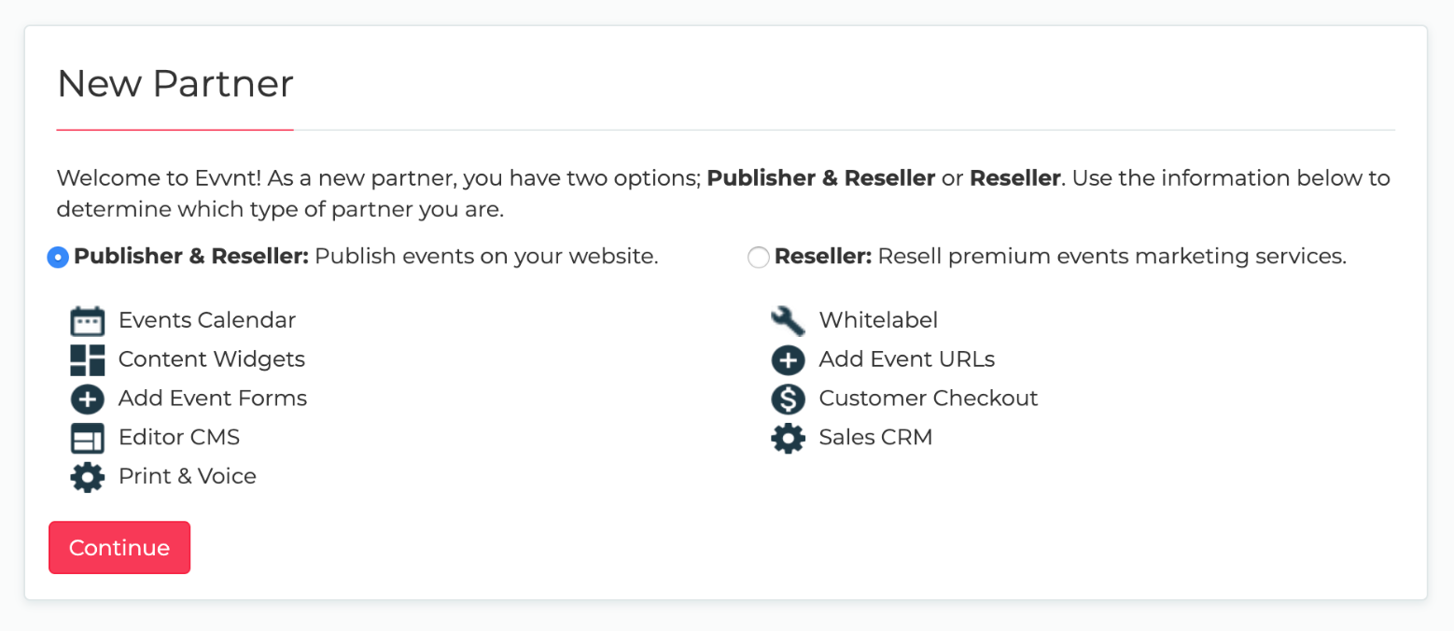Click the 'Customer Checkout' text label
This screenshot has height=631, width=1454.
tap(929, 399)
